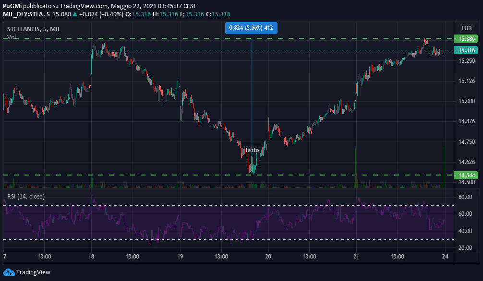This screenshot has width=483, height=281.
Task: Click the EUR currency button
Action: [466, 28]
